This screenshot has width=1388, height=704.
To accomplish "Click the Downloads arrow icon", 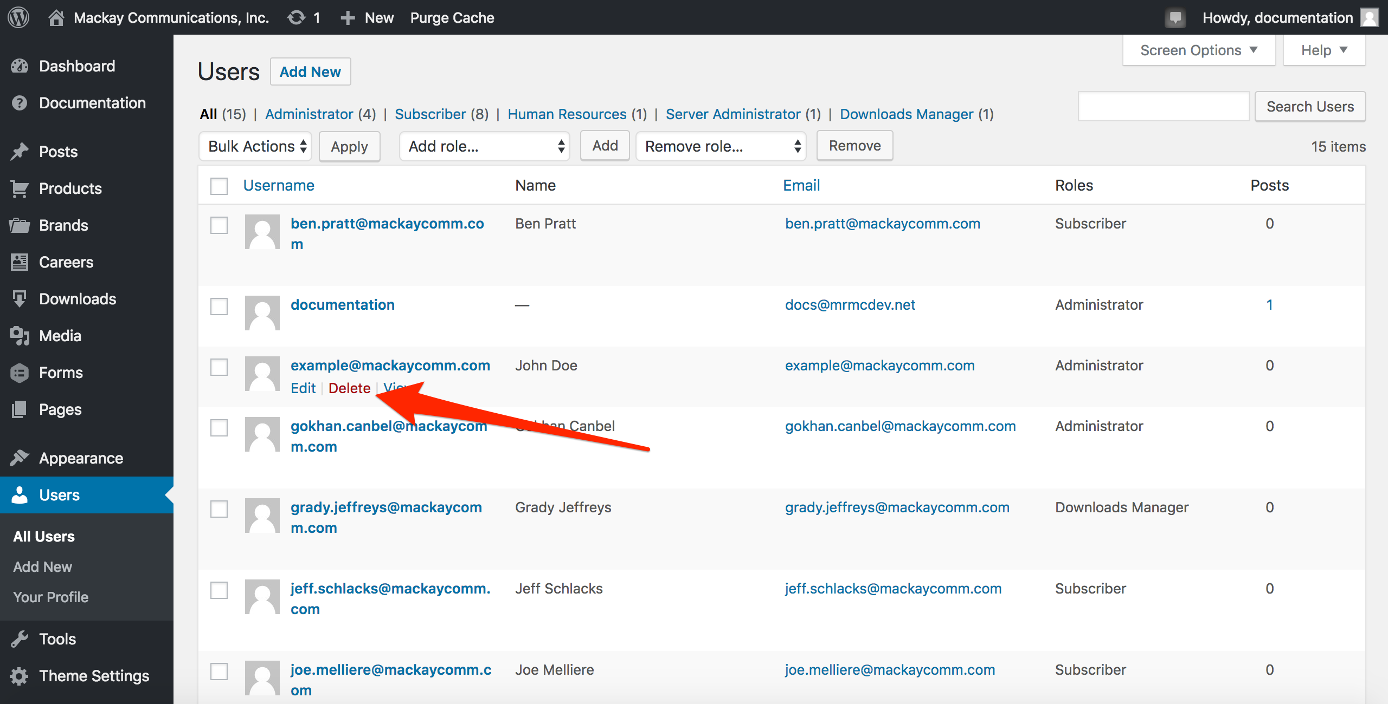I will pyautogui.click(x=20, y=299).
